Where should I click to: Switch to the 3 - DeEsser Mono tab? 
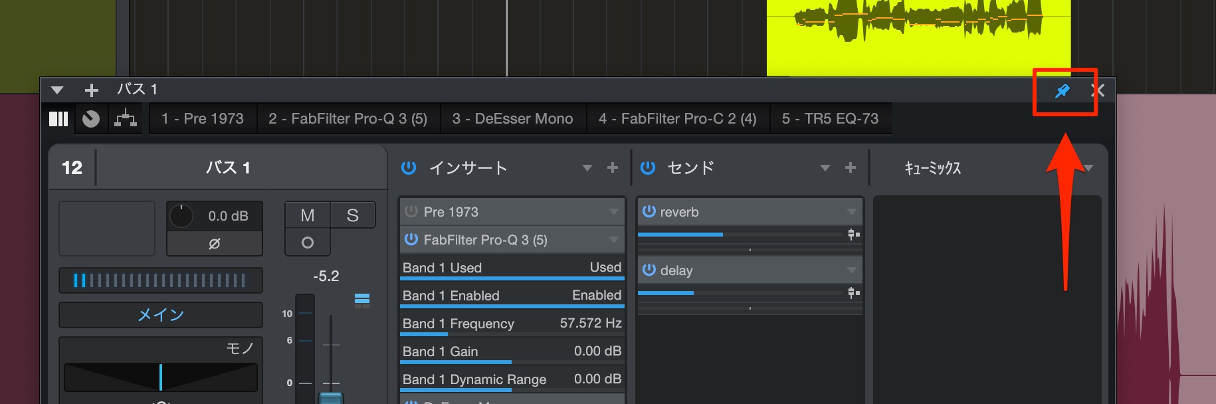click(512, 119)
